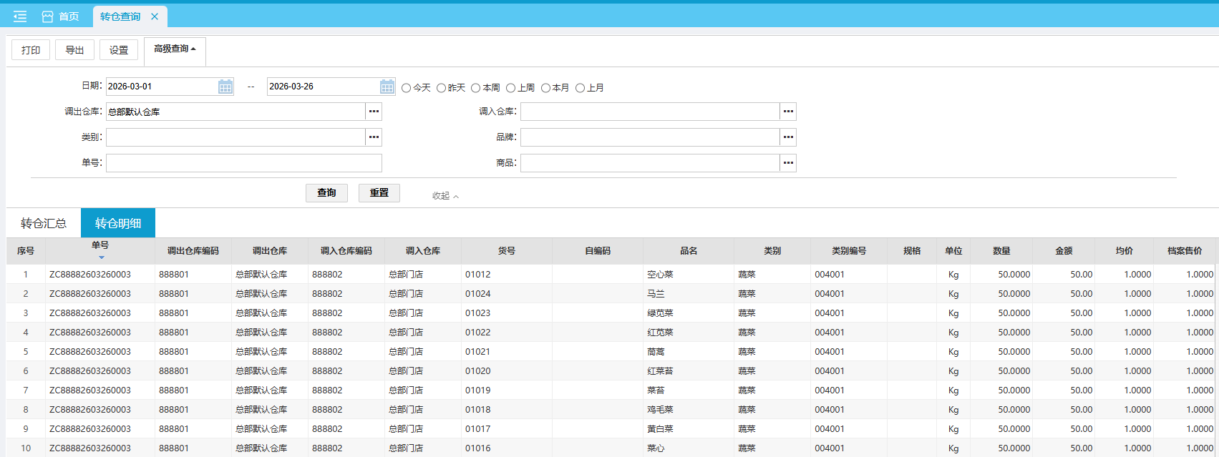The height and width of the screenshot is (457, 1219).
Task: Switch to the 转仓汇总 tab
Action: point(44,223)
